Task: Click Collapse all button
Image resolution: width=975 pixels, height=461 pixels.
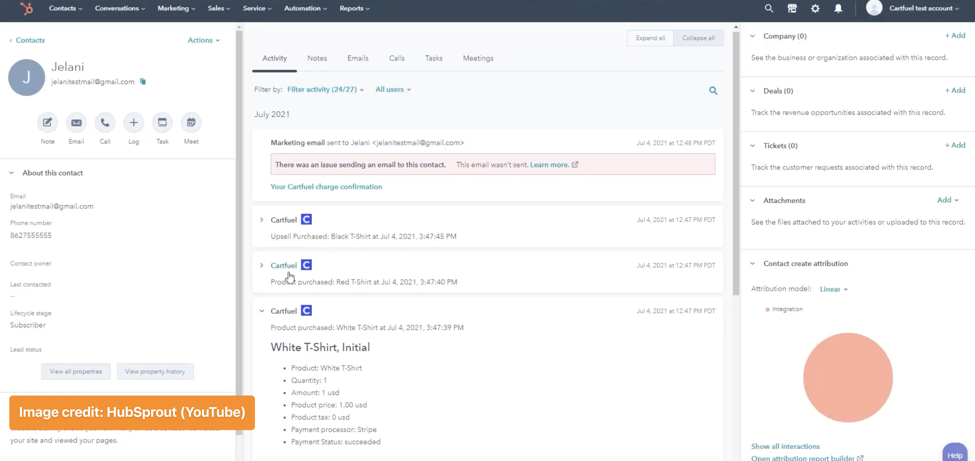Action: (698, 38)
